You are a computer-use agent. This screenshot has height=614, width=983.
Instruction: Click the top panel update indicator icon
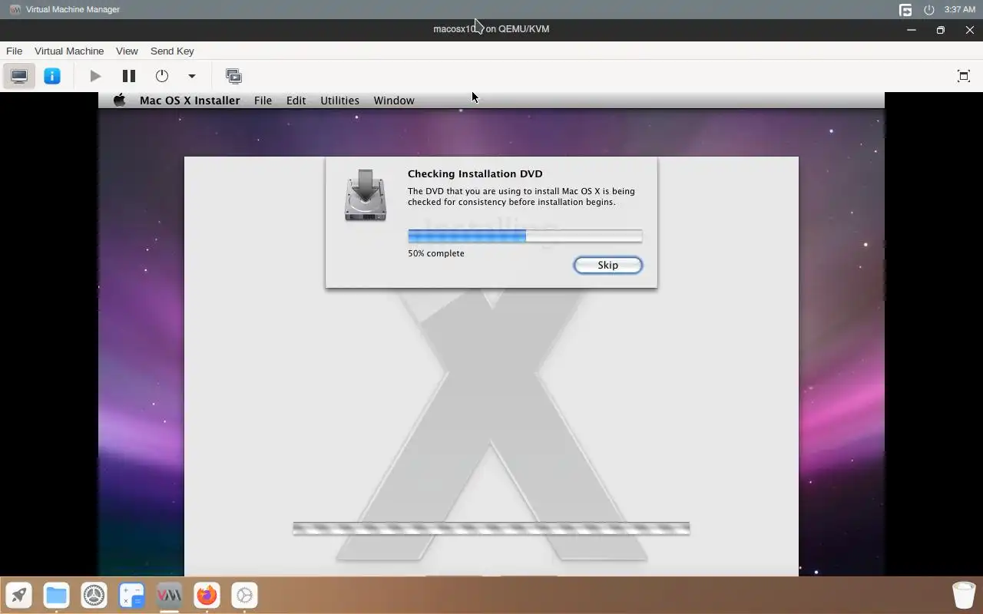[x=905, y=9]
